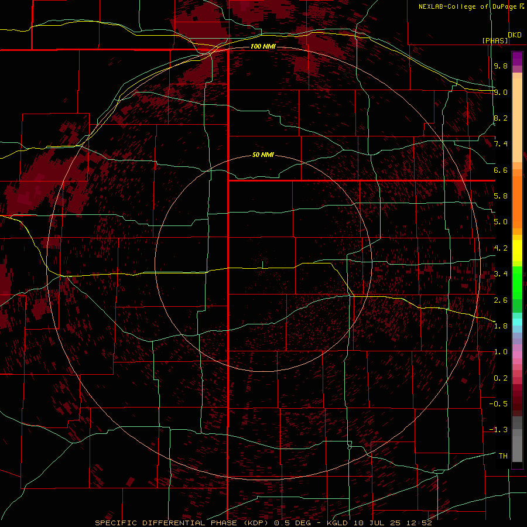Image resolution: width=527 pixels, height=527 pixels.
Task: Click the KGLD radar site identifier
Action: pyautogui.click(x=337, y=523)
